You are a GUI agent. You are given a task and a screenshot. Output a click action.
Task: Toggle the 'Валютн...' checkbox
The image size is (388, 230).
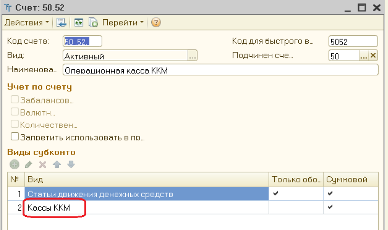15,112
